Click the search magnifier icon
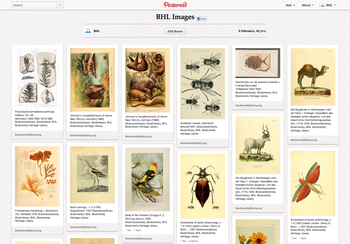Screen dimensions: 350x244 (60, 5)
